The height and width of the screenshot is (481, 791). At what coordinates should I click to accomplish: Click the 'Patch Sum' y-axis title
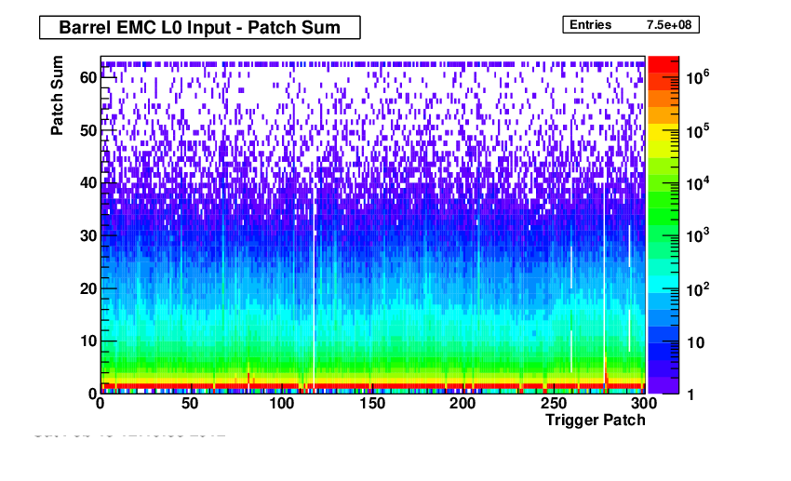pyautogui.click(x=57, y=95)
